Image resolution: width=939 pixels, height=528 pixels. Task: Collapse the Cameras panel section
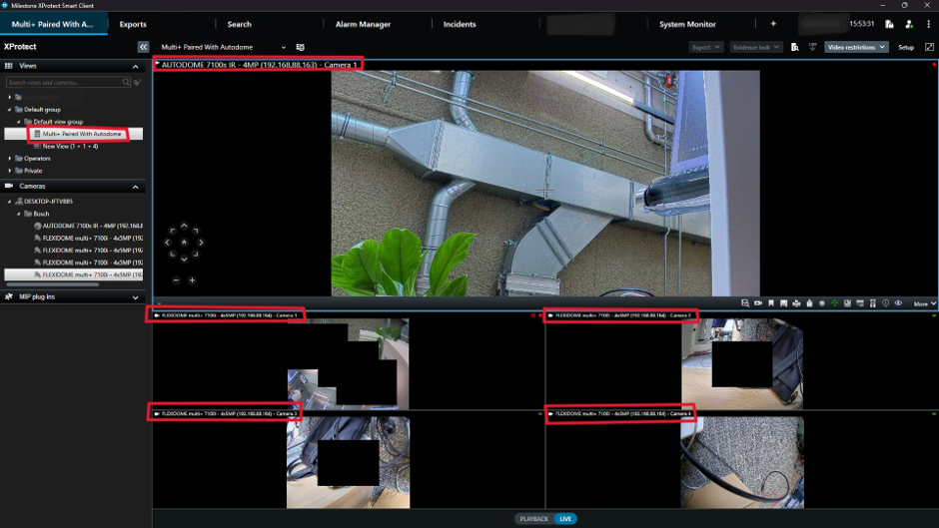135,187
